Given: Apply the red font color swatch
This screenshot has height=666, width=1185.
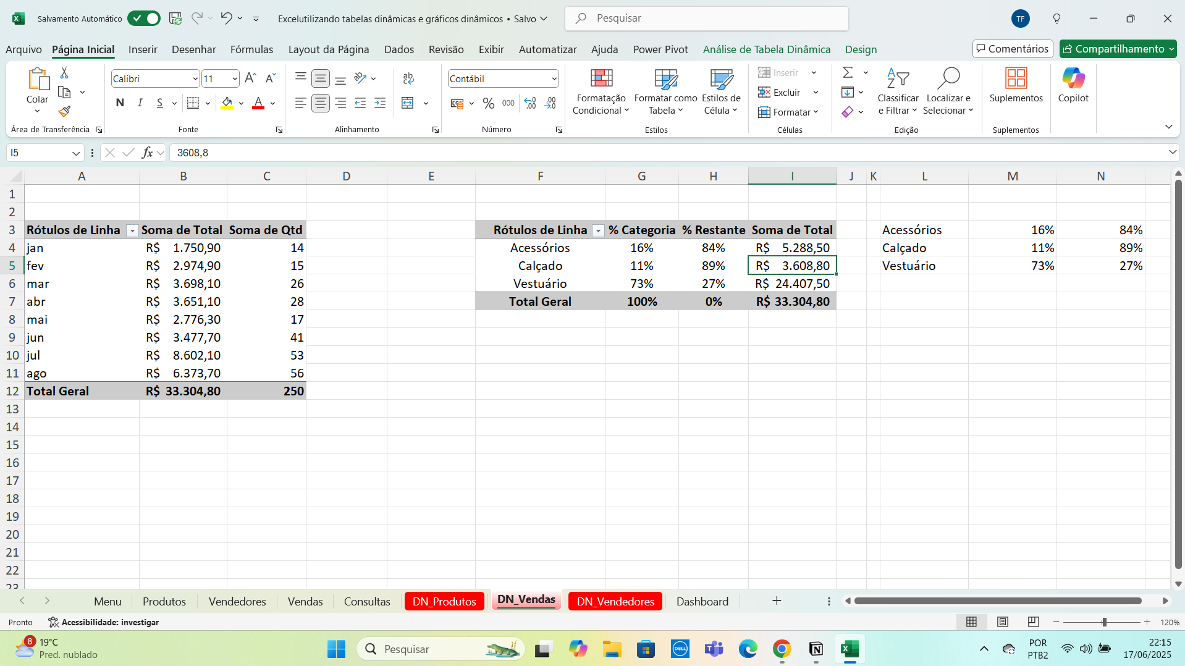Looking at the screenshot, I should (x=258, y=103).
